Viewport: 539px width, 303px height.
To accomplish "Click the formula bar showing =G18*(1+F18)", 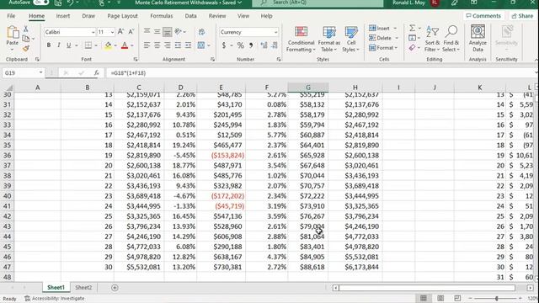I will pos(320,73).
